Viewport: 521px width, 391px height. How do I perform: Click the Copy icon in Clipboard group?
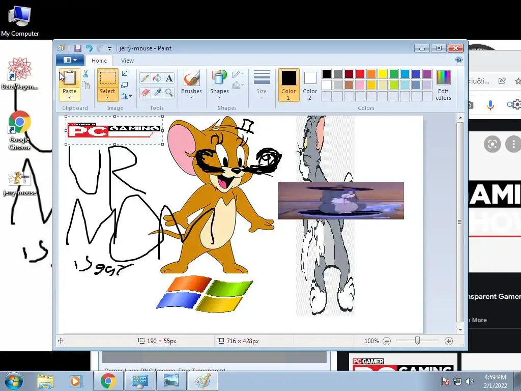tap(85, 85)
